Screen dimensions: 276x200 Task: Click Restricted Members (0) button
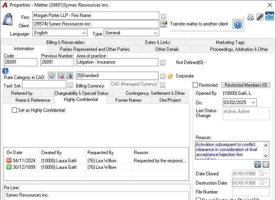(246, 85)
